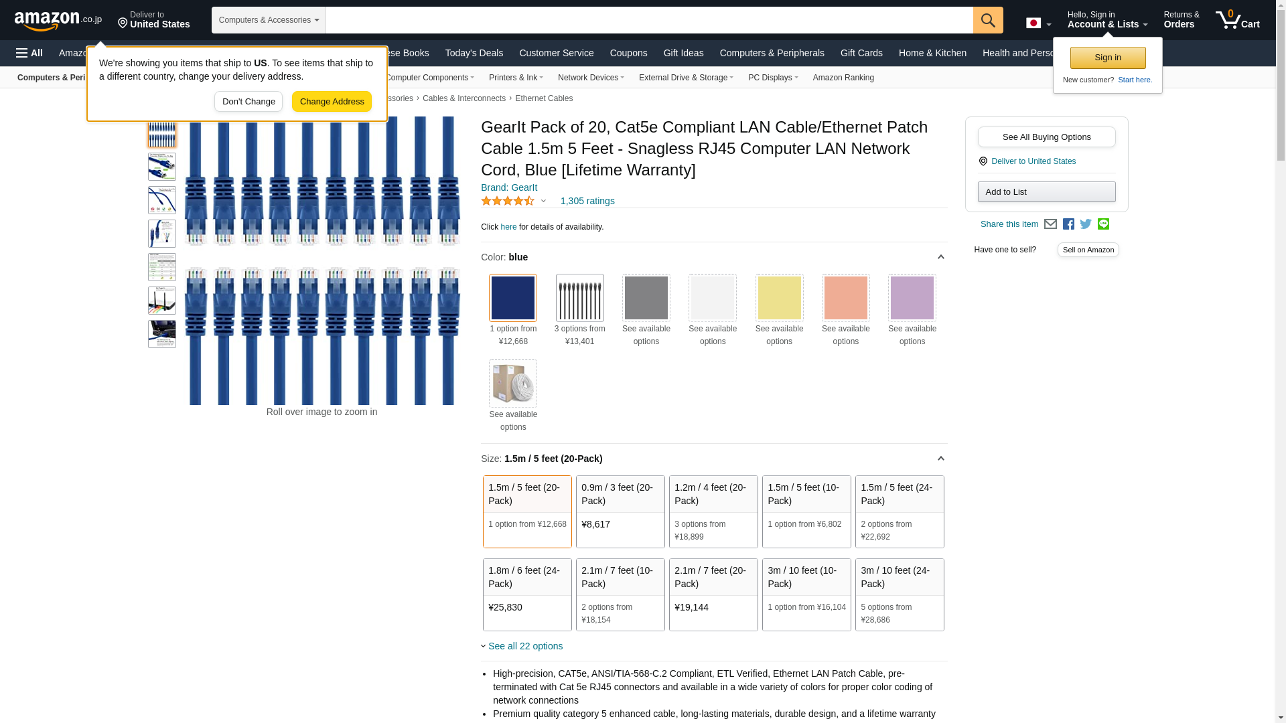Viewport: 1286px width, 723px height.
Task: Click the Amazon.co.jp logo
Action: [x=58, y=21]
